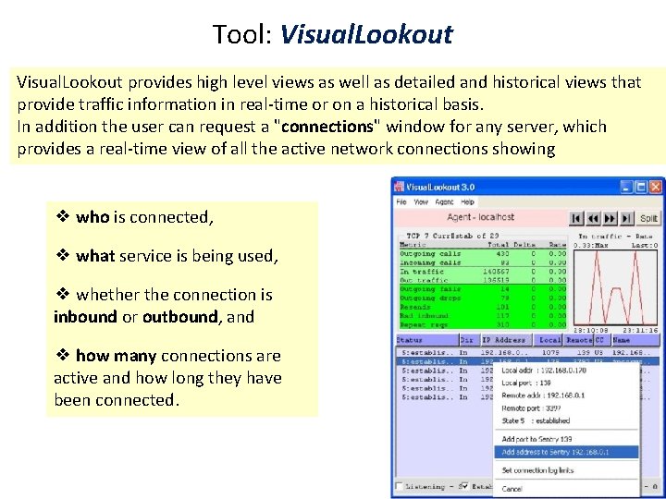Screen dimensions: 666x499
Task: Click the In traffic rate graph
Action: click(x=615, y=287)
